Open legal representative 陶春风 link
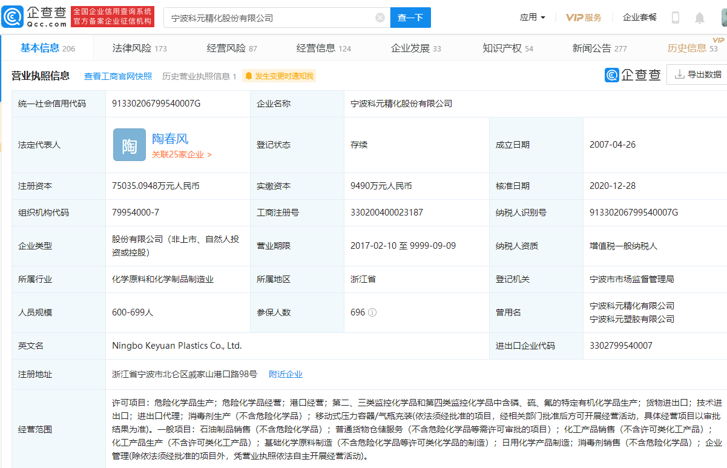Viewport: 727px width, 468px height. [x=170, y=139]
